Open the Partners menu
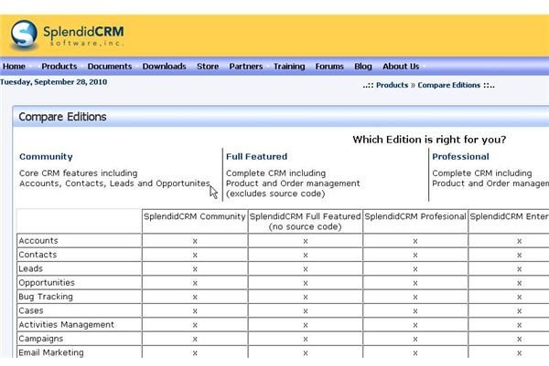Viewport: 549px width, 366px height. click(x=246, y=67)
